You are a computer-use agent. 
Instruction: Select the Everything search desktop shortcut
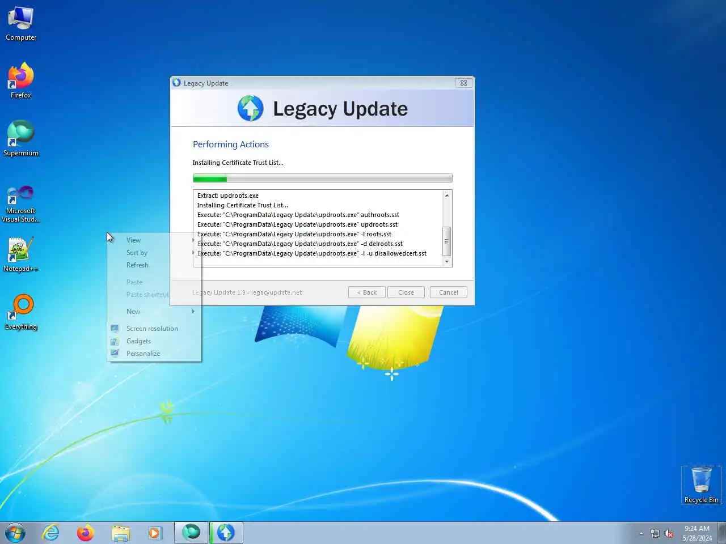pos(21,312)
